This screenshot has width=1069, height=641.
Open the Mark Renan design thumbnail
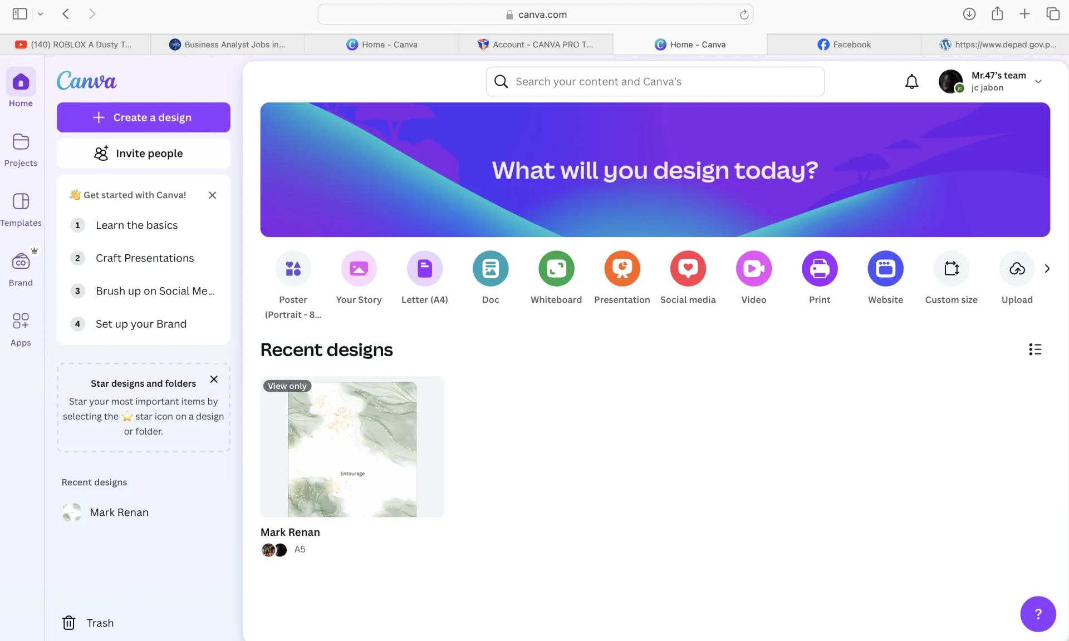click(352, 447)
